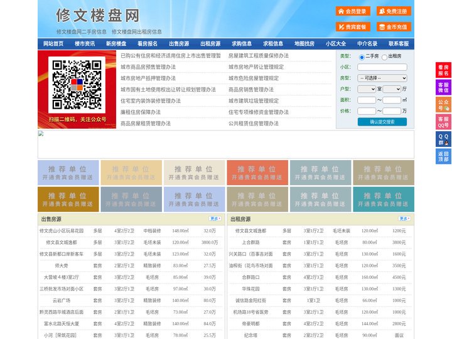Viewport: 452px width, 339px height.
Task: Click the 修文楼盘网出租房信息 header link
Action: [x=137, y=32]
